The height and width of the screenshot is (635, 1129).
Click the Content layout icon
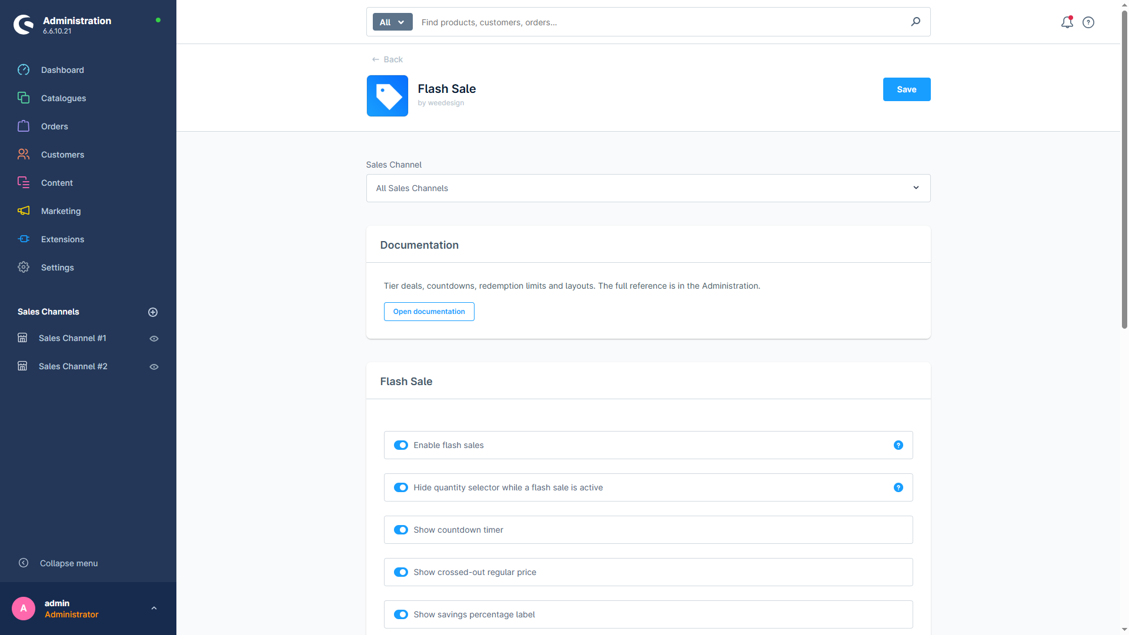point(24,183)
